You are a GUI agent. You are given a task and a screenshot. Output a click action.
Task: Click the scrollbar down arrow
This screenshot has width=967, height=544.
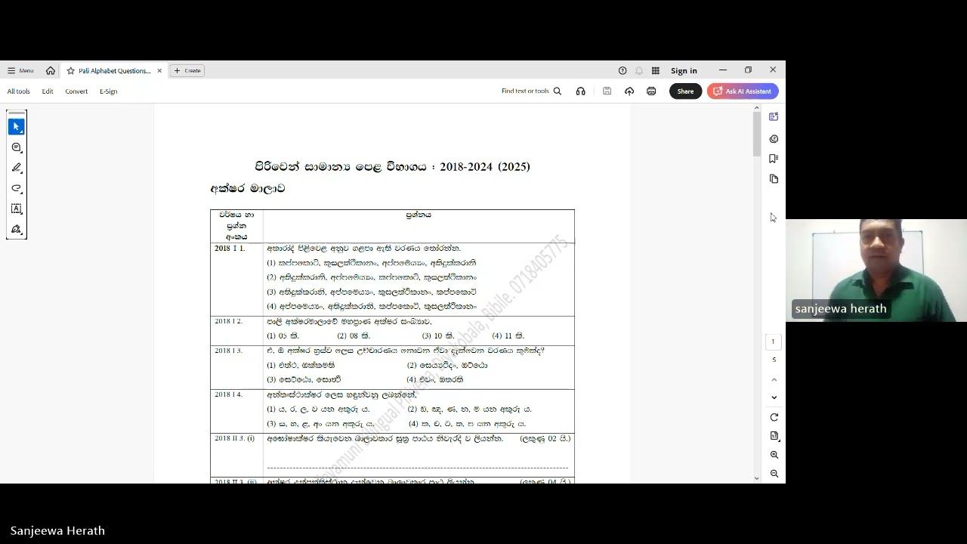[756, 478]
